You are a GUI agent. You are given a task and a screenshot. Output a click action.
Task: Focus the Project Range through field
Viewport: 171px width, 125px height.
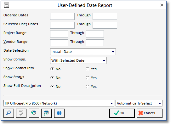pyautogui.click(x=95, y=34)
